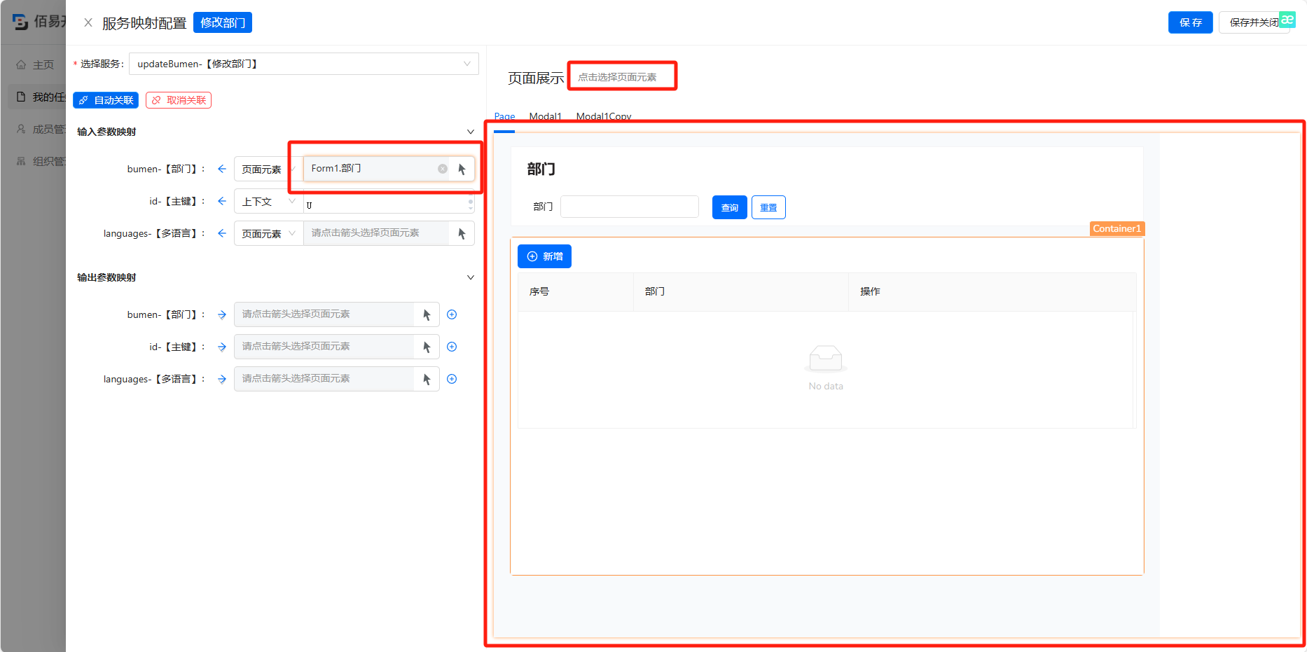Click element picker cursor for output id
1307x652 pixels.
click(x=427, y=347)
